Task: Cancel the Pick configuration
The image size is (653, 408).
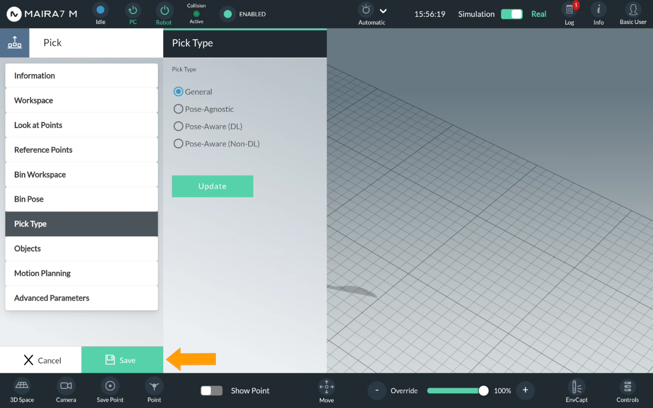Action: [x=41, y=360]
